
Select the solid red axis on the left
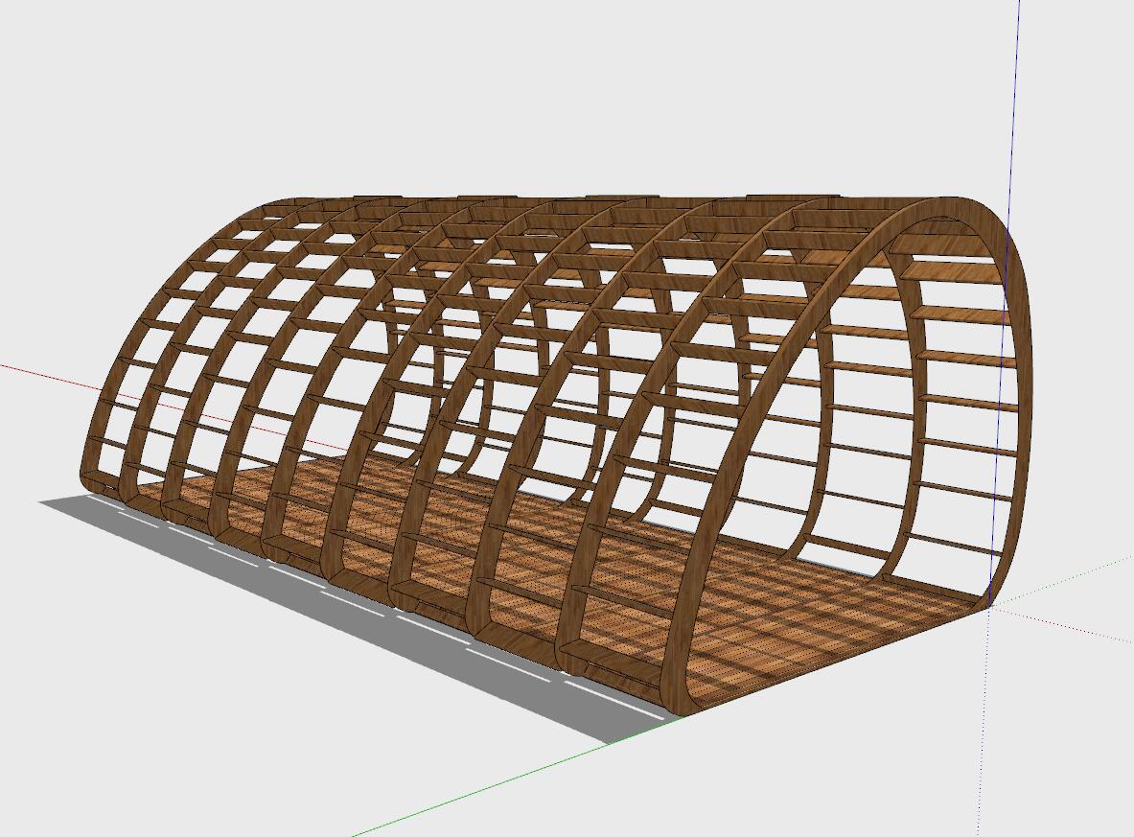tap(48, 377)
